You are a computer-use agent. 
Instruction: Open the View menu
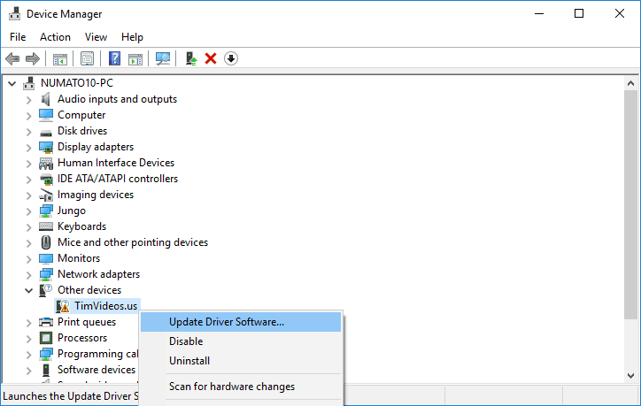click(x=97, y=37)
